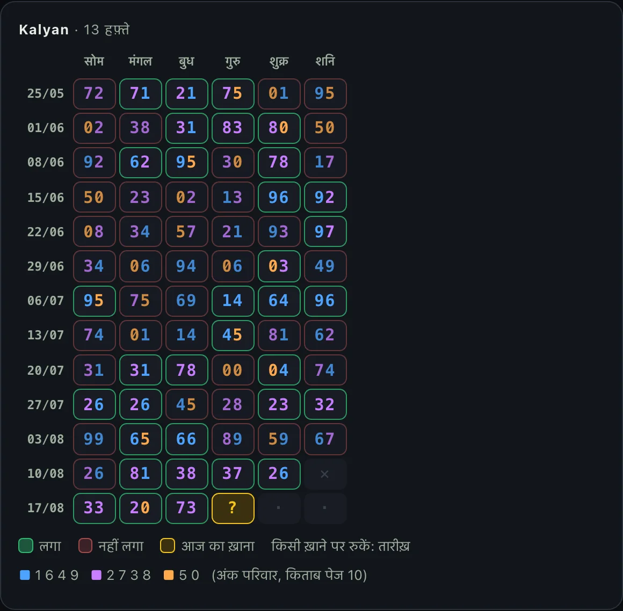Open cell 72 on Monday 25/05

(x=94, y=93)
